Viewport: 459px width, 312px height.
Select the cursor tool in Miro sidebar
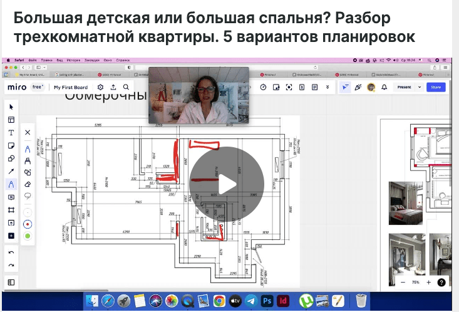(11, 107)
